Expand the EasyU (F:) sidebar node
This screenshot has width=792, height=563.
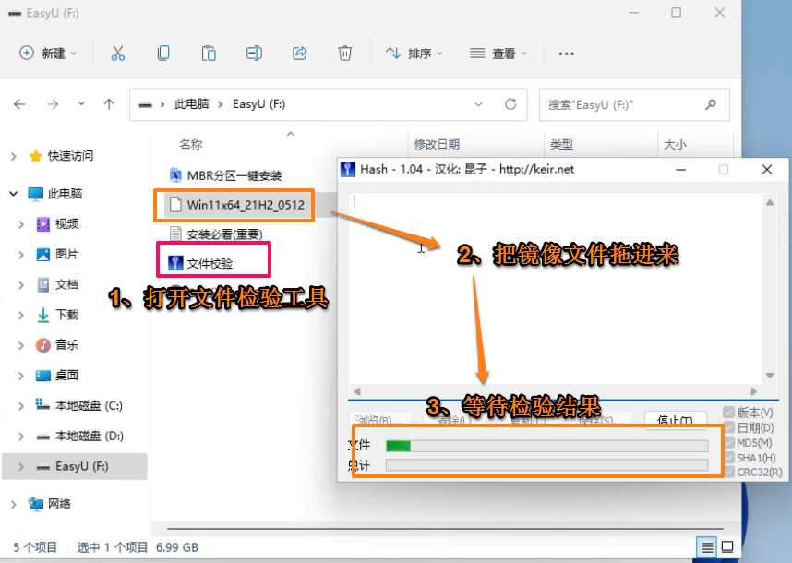click(21, 467)
